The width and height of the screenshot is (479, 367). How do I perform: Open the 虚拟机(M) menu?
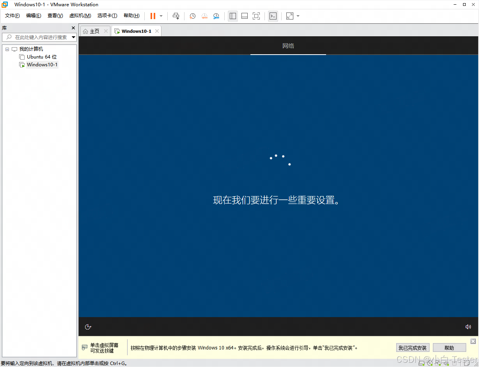pos(80,16)
